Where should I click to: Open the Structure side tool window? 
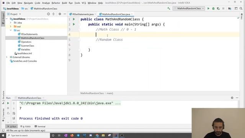coord(3,97)
